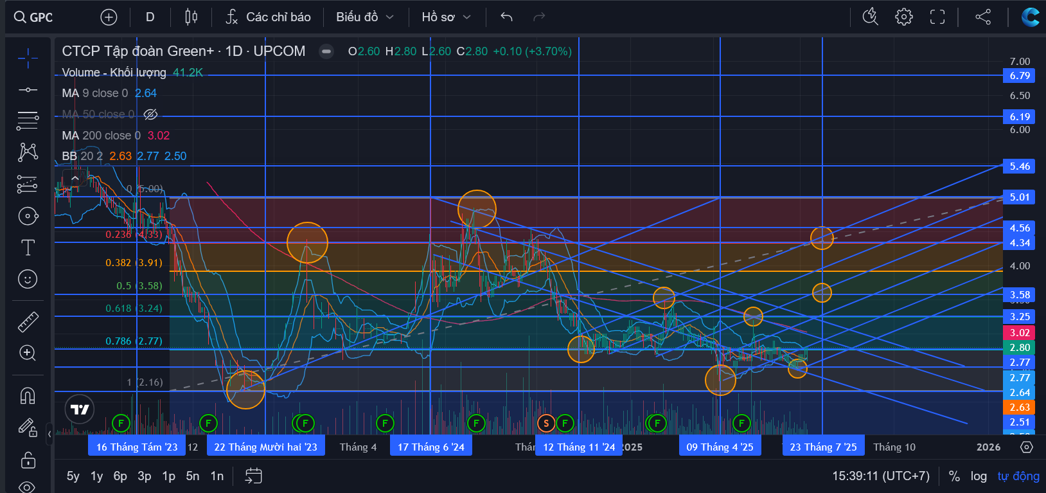Image resolution: width=1046 pixels, height=493 pixels.
Task: Open time axis settings gear icon
Action: point(1027,447)
